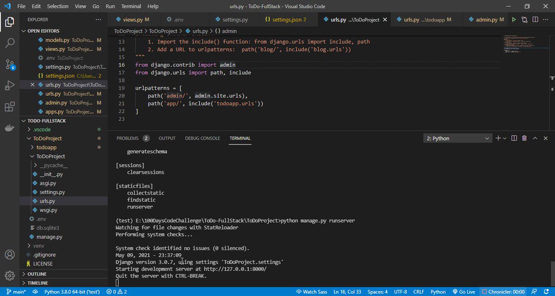Close the active urls.py editor tab
The width and height of the screenshot is (555, 296).
point(385,20)
